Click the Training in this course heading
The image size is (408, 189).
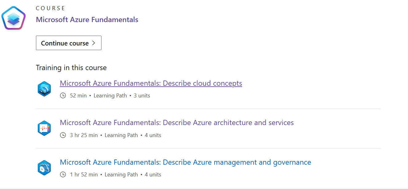click(x=71, y=68)
